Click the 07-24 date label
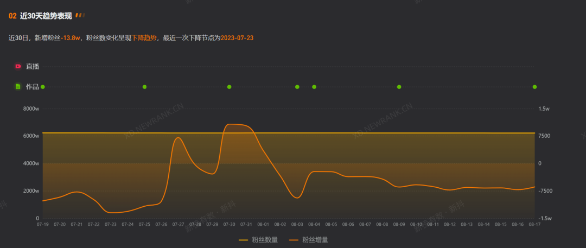Image resolution: width=586 pixels, height=248 pixels. (x=128, y=225)
